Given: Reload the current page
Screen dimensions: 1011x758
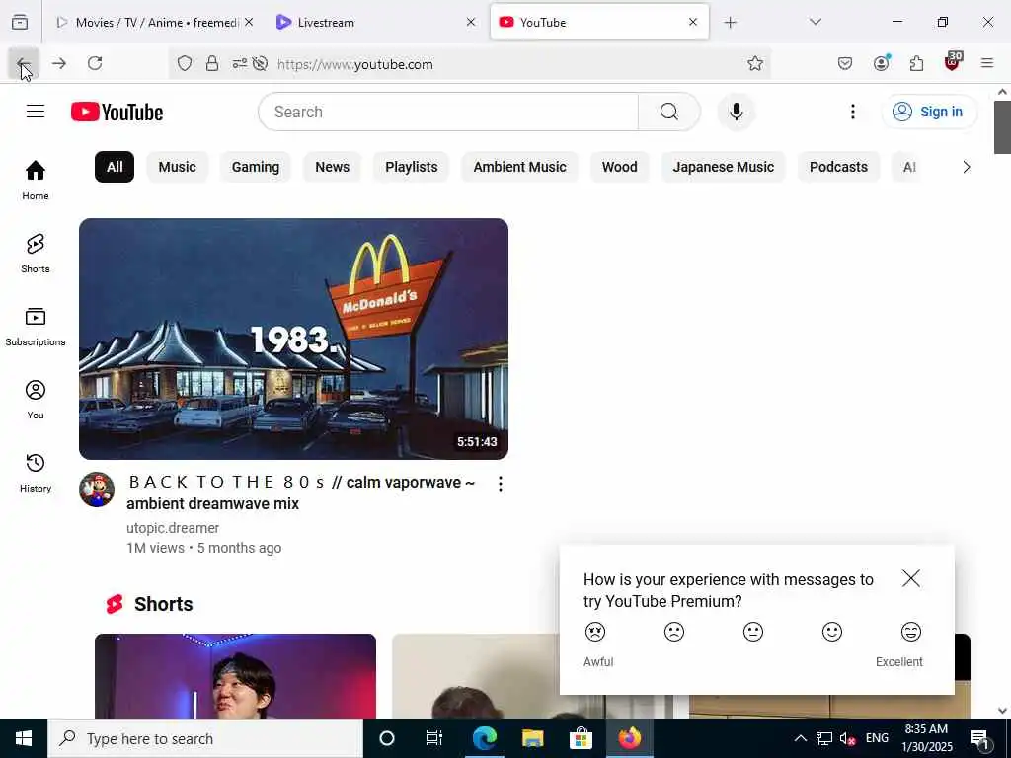Looking at the screenshot, I should pos(95,63).
